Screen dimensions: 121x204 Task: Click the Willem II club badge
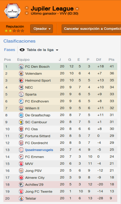[21, 108]
